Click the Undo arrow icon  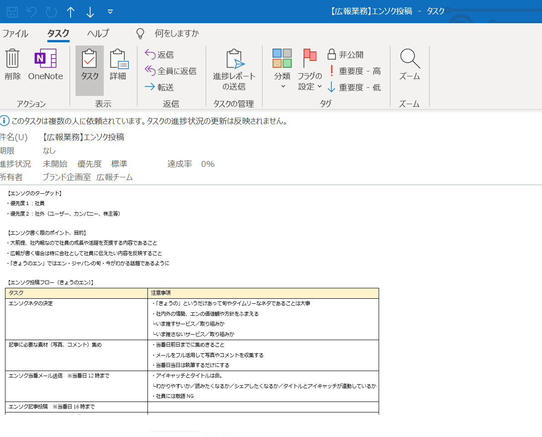coord(32,12)
